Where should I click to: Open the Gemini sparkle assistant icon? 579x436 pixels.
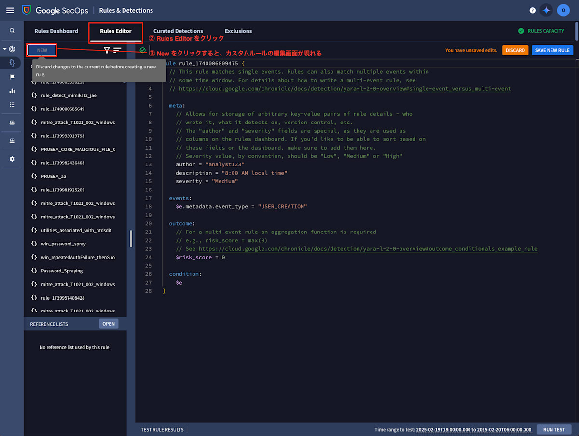(547, 10)
